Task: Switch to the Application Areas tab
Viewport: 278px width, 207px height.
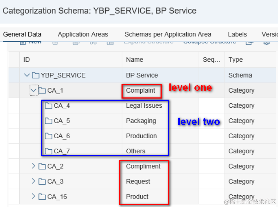Action: coord(83,35)
